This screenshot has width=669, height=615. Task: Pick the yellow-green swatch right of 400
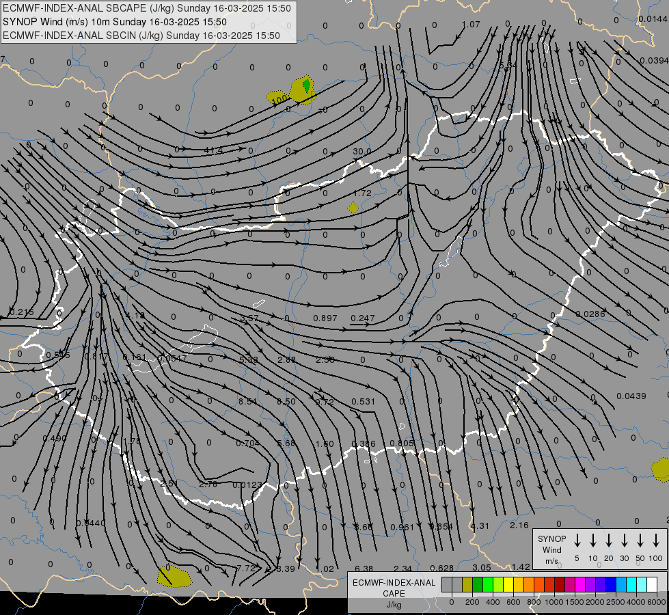tap(498, 585)
